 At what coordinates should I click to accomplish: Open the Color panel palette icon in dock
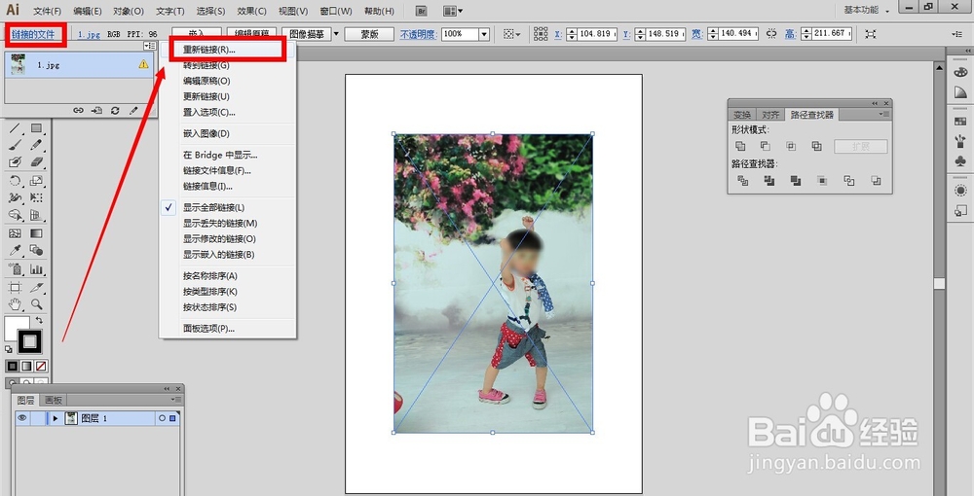(x=960, y=73)
